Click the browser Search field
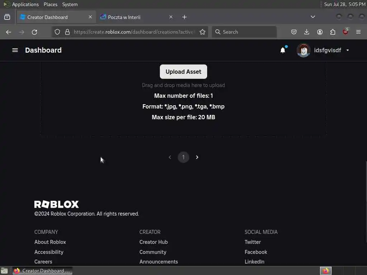This screenshot has height=275, width=367. point(244,32)
